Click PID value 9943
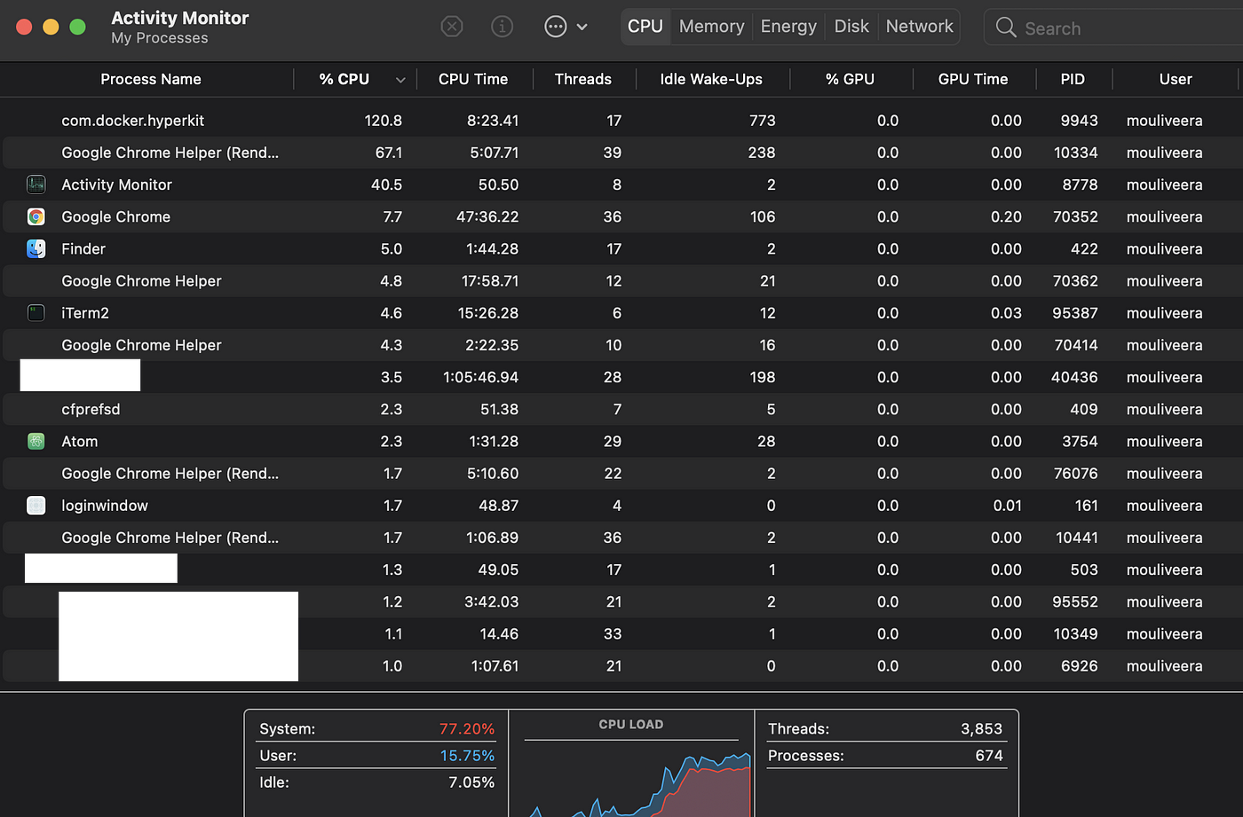Screen dimensions: 1243x817 point(1079,120)
